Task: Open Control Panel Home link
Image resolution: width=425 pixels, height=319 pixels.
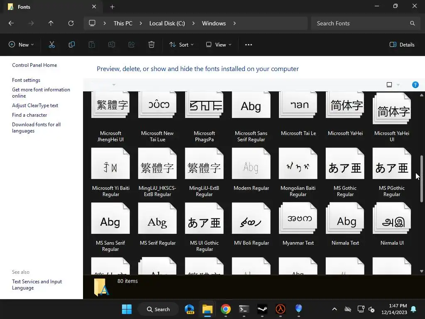Action: pyautogui.click(x=34, y=65)
